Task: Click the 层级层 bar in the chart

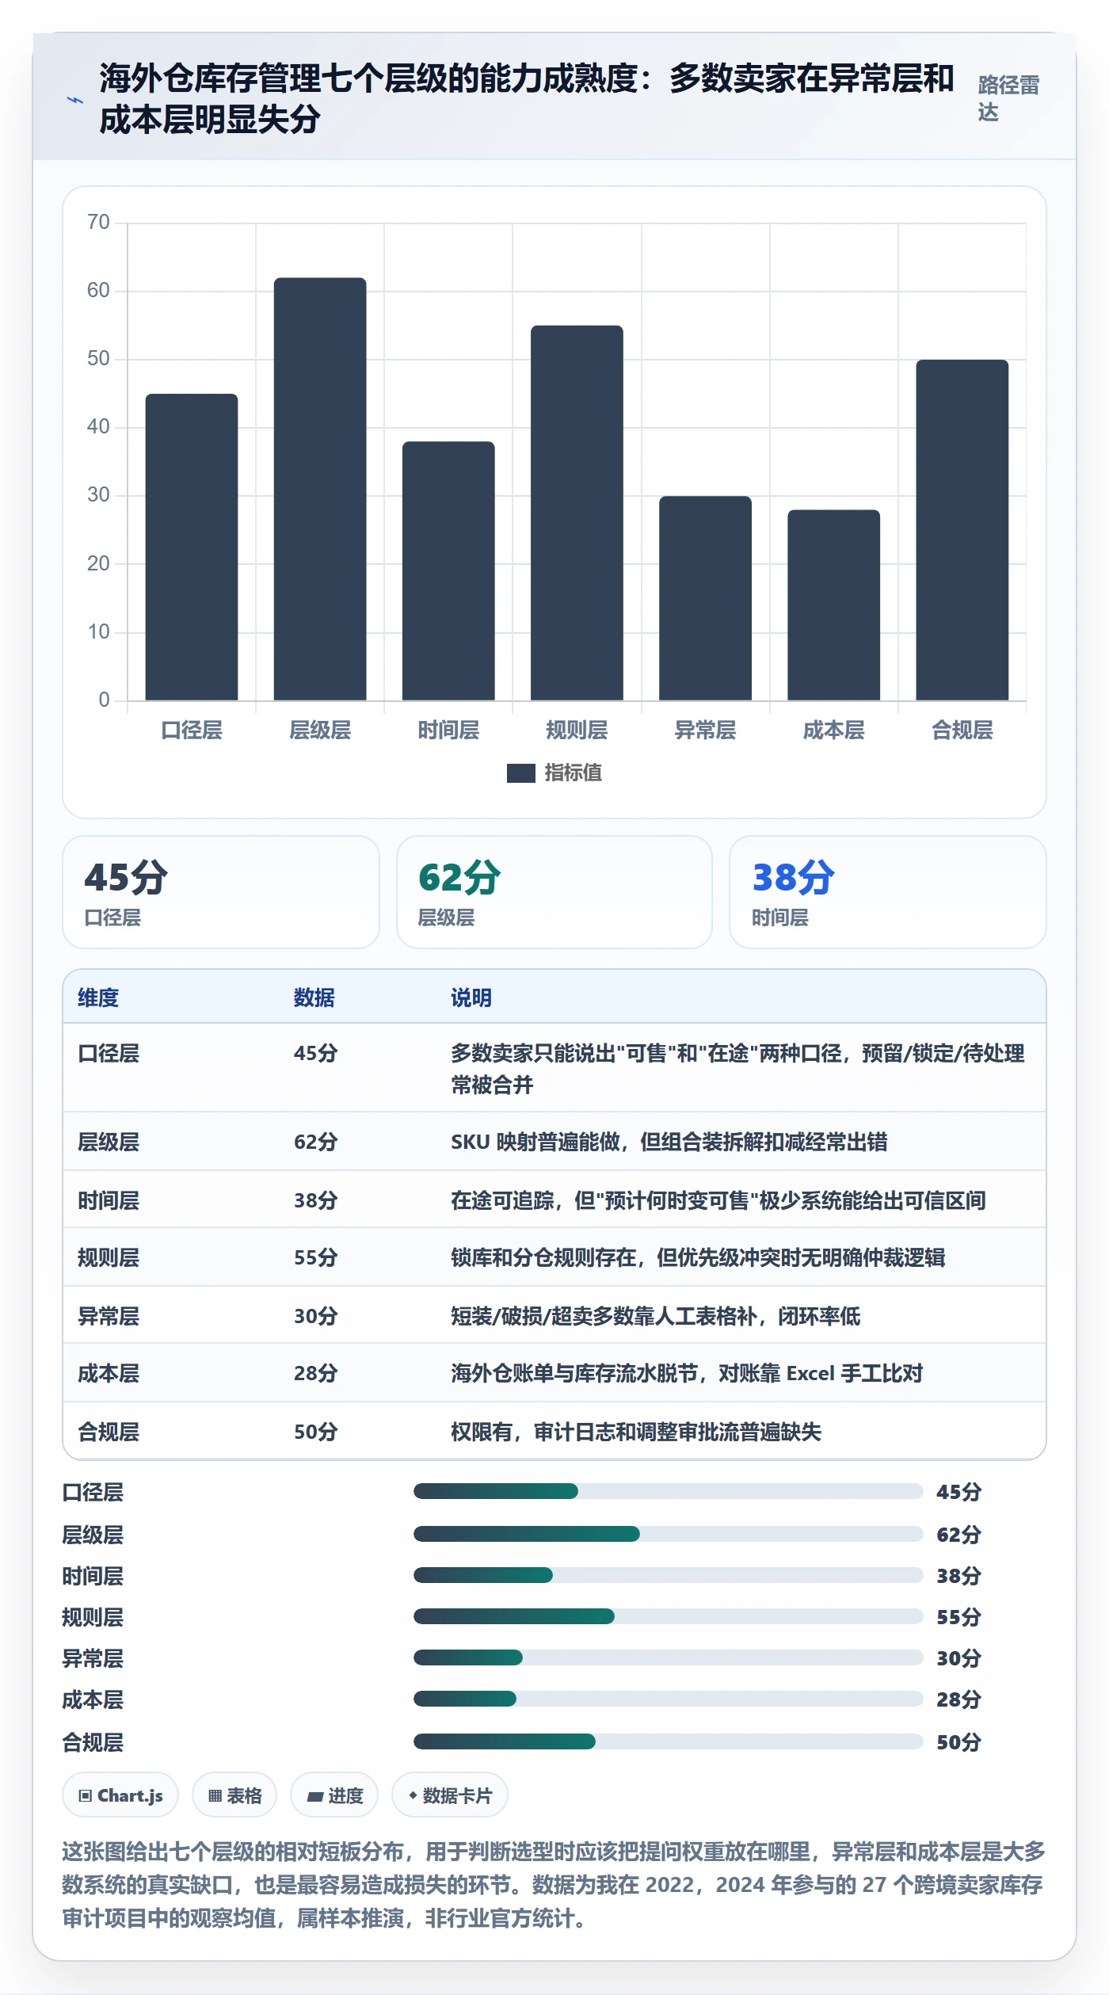Action: (320, 489)
